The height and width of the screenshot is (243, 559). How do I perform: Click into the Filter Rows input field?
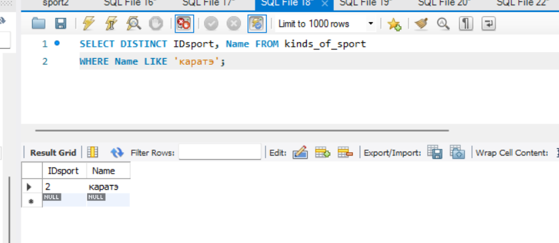[220, 152]
